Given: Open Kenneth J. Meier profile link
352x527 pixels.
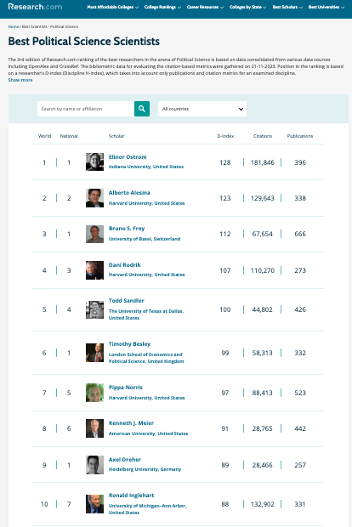Looking at the screenshot, I should (x=131, y=422).
